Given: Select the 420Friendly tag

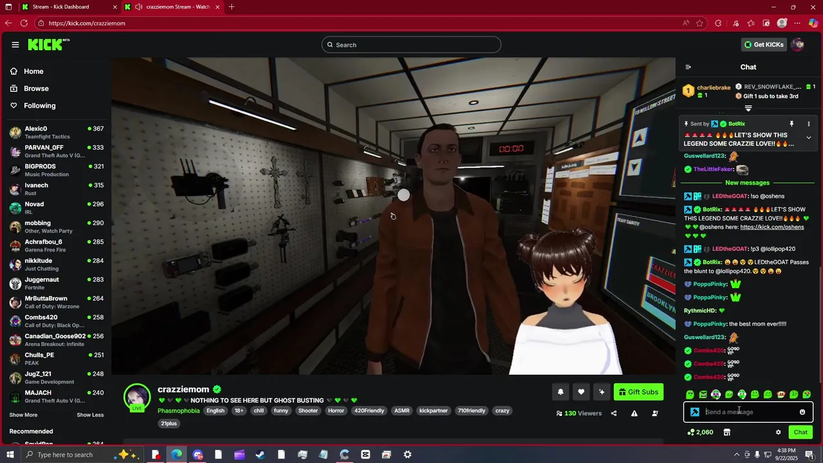Looking at the screenshot, I should 369,411.
